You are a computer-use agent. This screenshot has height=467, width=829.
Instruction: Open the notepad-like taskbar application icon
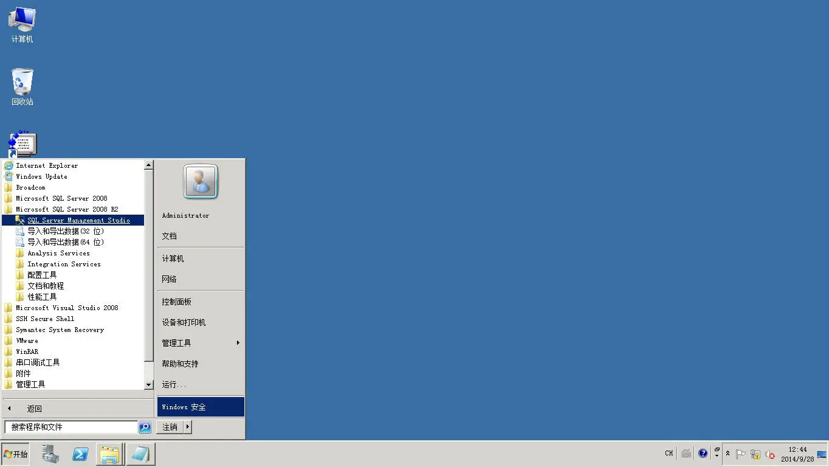(x=140, y=454)
